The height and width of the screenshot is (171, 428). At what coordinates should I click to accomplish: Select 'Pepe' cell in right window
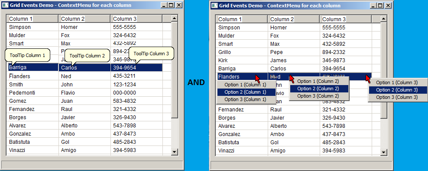click(293, 52)
